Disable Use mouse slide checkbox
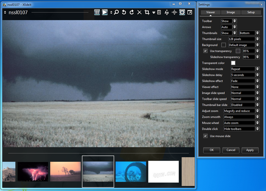This screenshot has width=266, height=191. (205, 136)
